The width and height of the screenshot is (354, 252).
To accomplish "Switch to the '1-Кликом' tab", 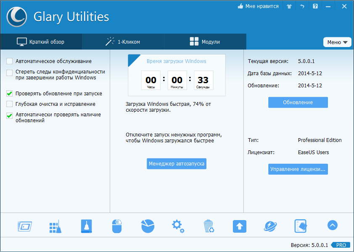I will pos(123,42).
